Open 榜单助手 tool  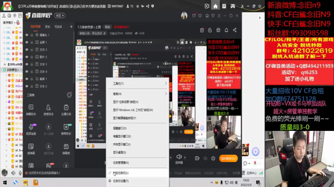[x=66, y=129]
